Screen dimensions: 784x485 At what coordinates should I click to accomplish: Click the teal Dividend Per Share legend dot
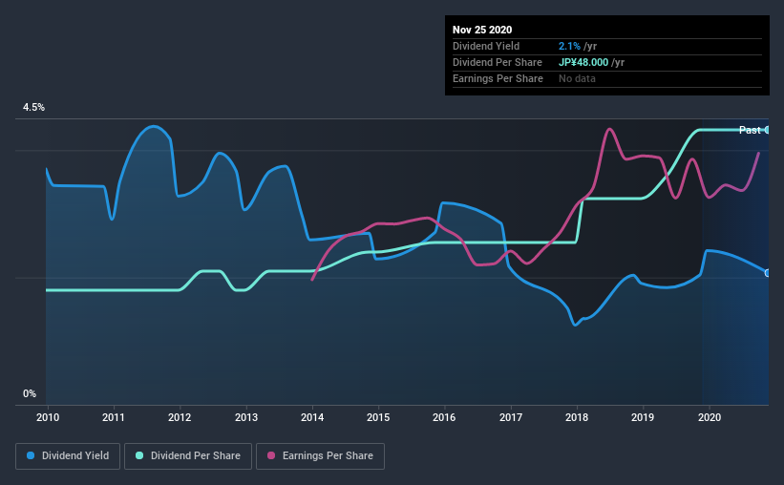[x=139, y=455]
